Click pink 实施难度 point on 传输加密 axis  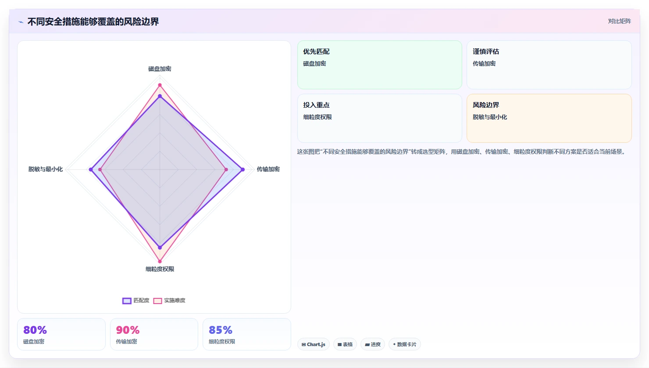click(226, 170)
